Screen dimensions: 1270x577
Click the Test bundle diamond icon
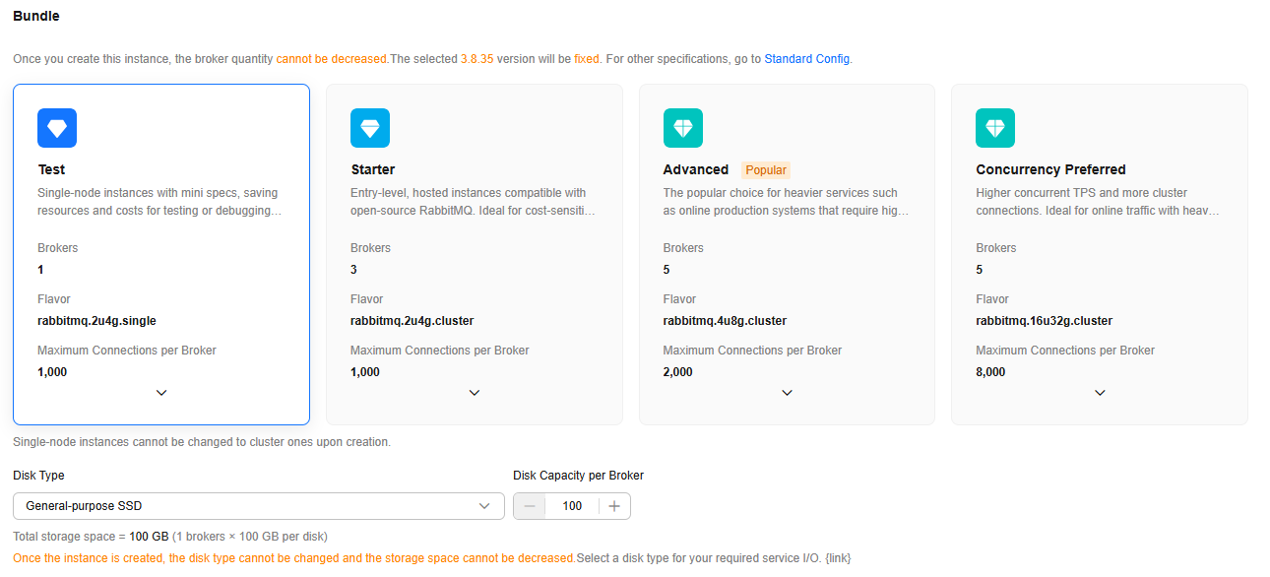click(57, 128)
